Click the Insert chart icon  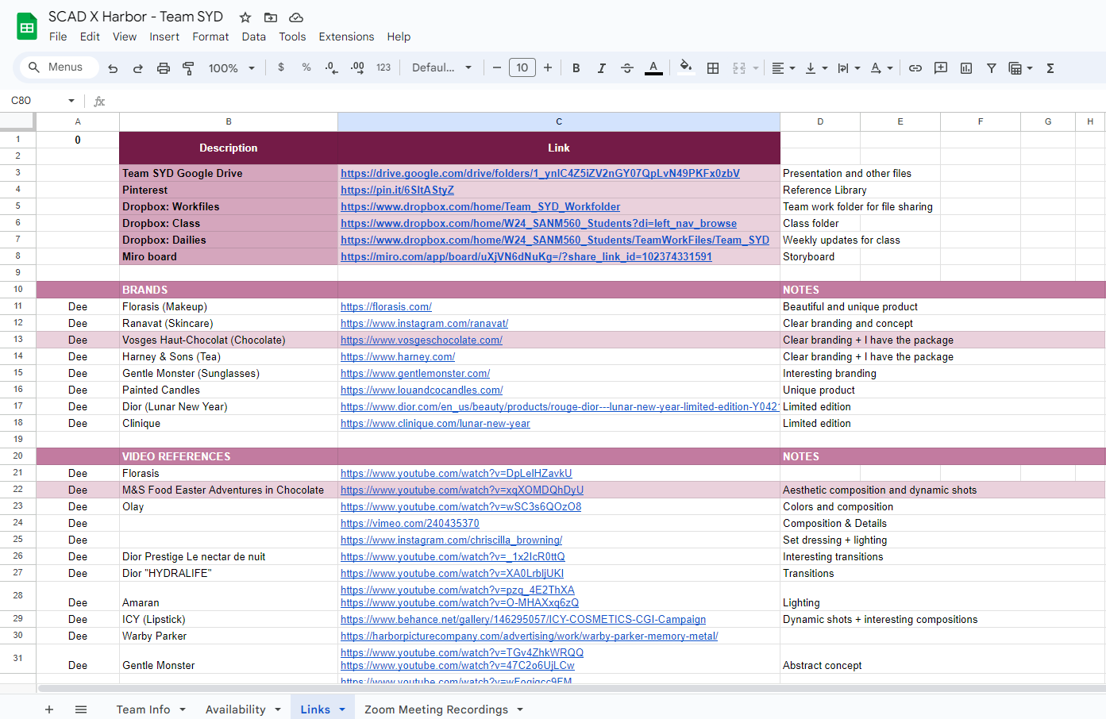pos(966,68)
